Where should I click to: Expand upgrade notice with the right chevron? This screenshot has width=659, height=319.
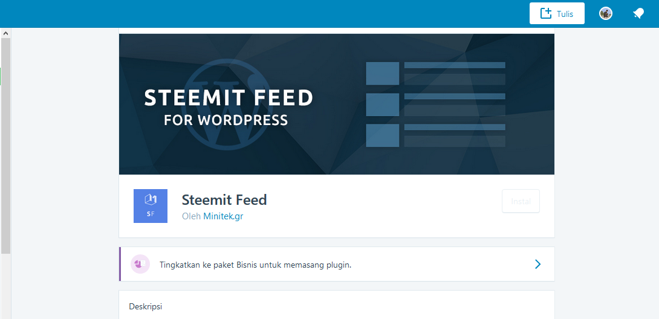pos(537,264)
